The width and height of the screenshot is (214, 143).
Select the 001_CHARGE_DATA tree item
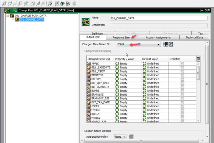[31, 20]
